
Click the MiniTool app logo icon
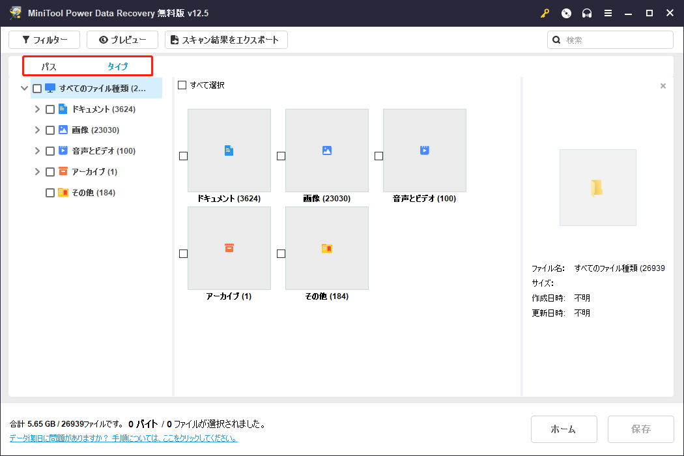click(16, 13)
